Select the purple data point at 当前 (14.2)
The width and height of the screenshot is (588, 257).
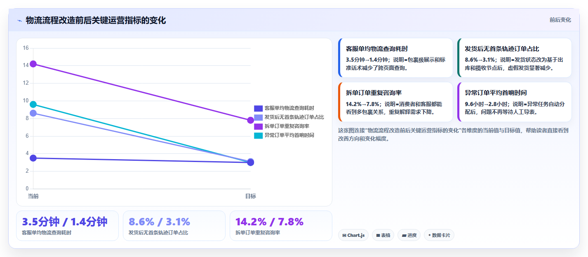pos(33,64)
